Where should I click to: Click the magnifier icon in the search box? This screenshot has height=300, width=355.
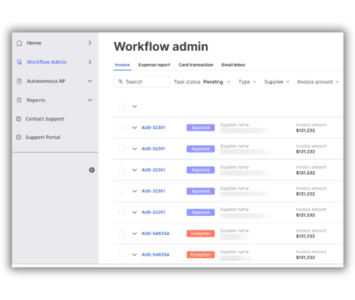pos(120,82)
